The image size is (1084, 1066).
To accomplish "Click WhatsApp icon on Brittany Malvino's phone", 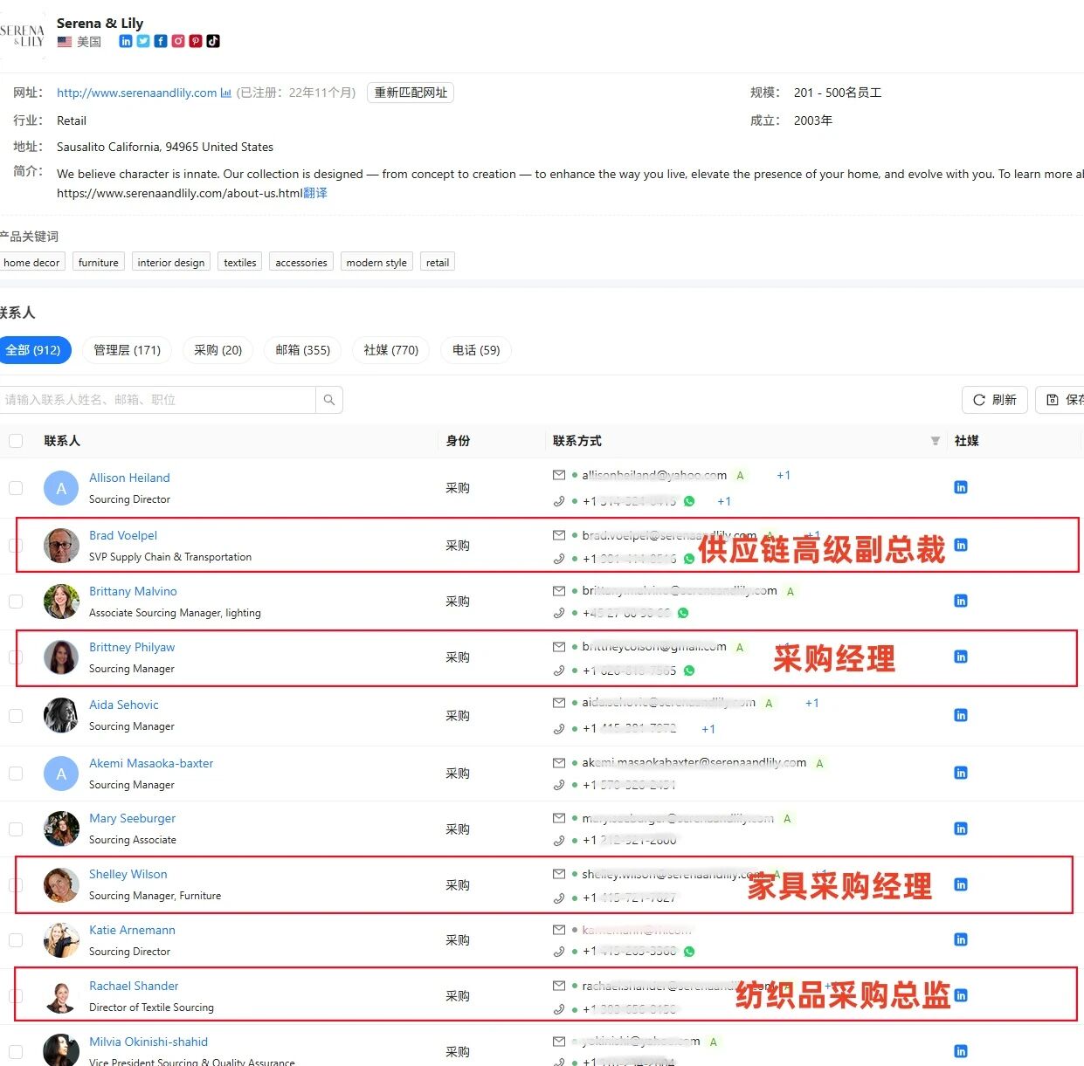I will coord(683,613).
